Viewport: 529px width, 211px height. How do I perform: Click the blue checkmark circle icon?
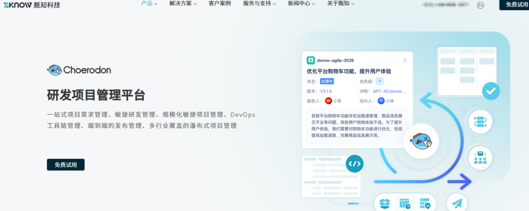pyautogui.click(x=491, y=91)
